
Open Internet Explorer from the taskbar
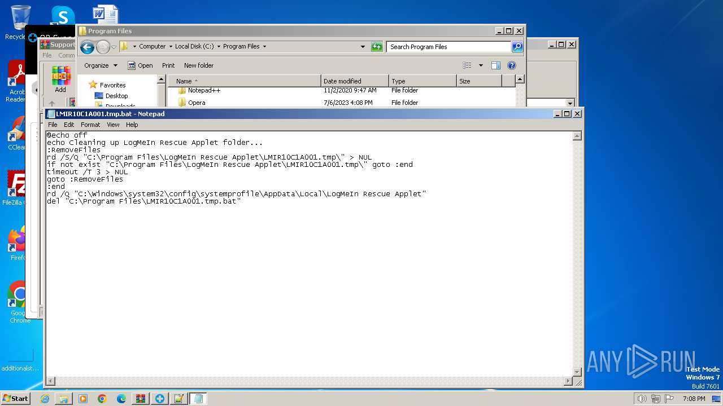45,399
